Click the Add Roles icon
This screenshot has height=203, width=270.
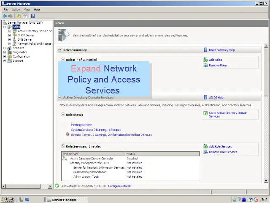click(205, 60)
